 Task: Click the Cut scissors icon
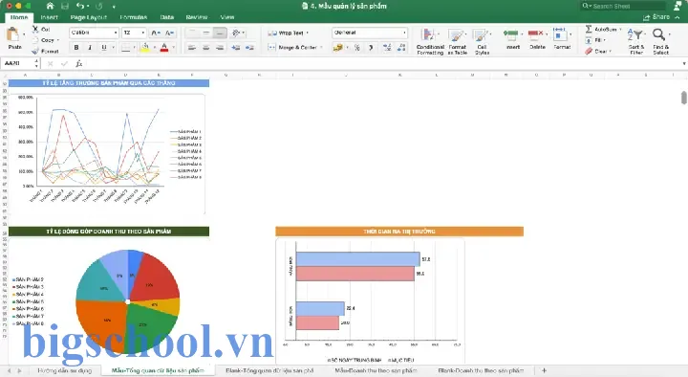(x=35, y=29)
